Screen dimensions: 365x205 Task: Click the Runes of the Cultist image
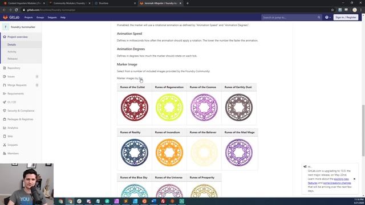135,108
